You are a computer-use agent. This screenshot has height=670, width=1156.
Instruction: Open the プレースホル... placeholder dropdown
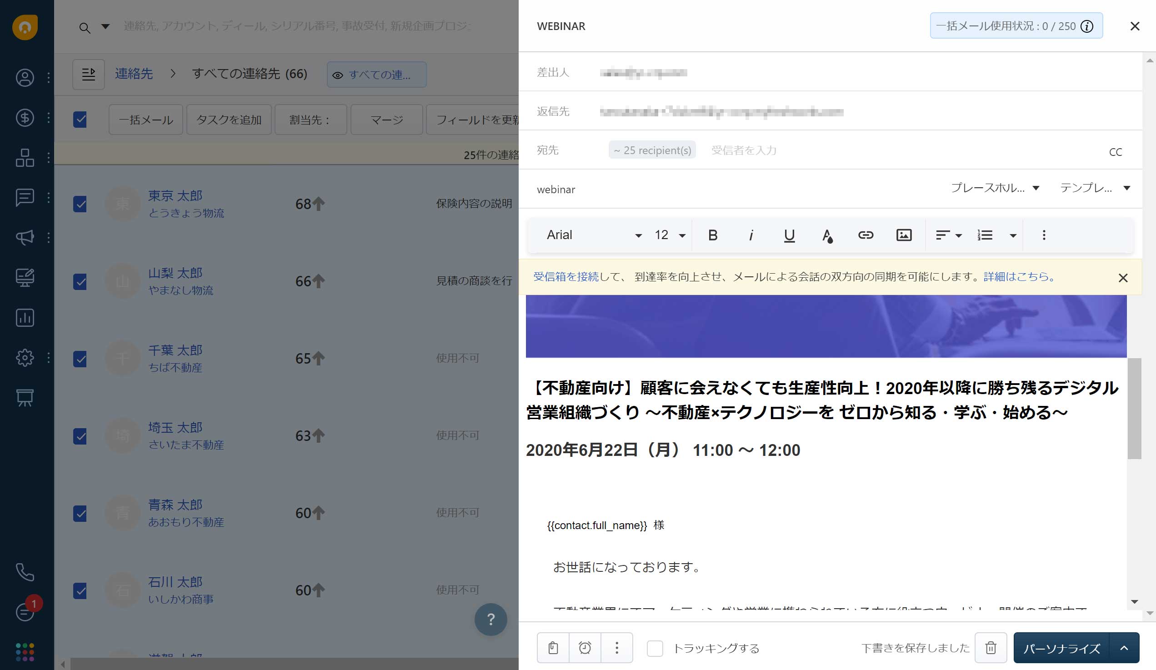(x=995, y=188)
